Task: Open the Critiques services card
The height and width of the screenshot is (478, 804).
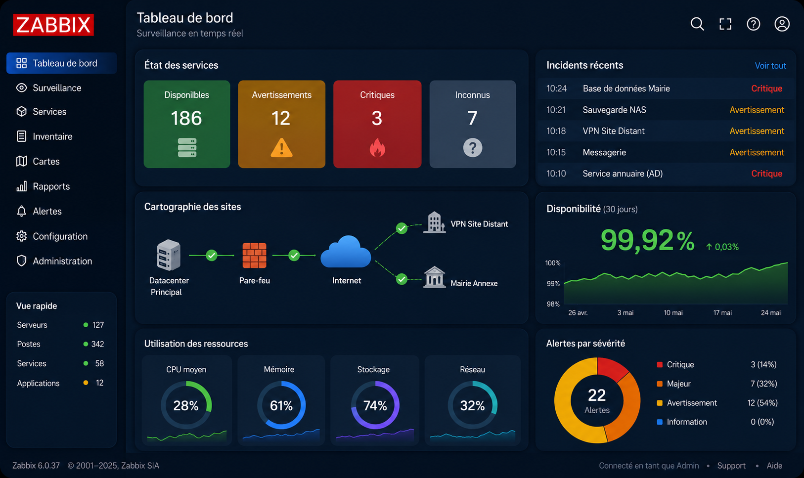Action: [x=377, y=124]
